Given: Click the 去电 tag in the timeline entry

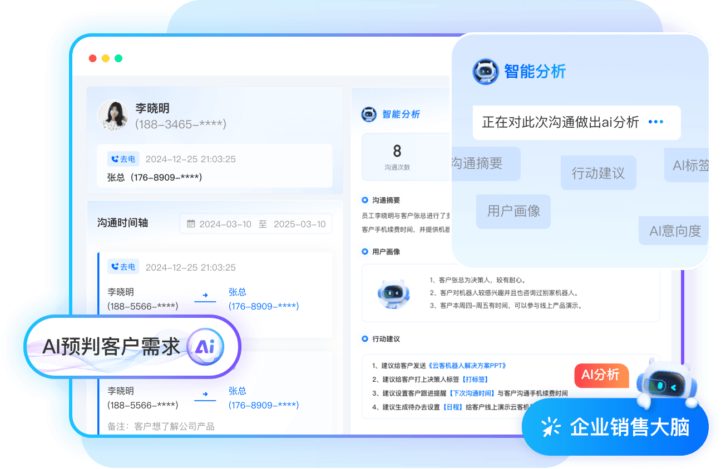Looking at the screenshot, I should tap(124, 267).
